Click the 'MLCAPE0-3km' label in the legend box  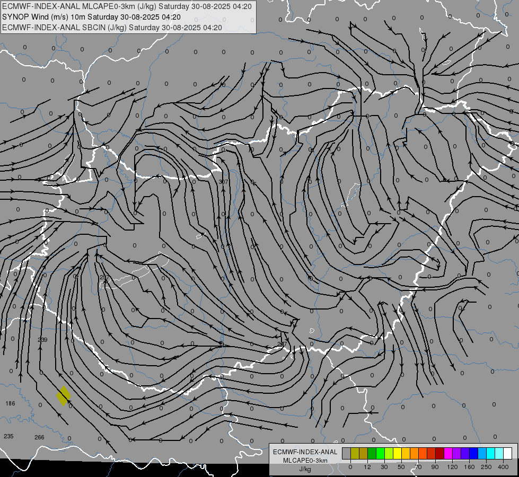tap(305, 461)
